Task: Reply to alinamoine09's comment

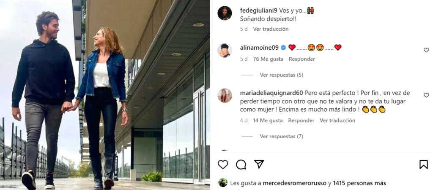Action: [302, 59]
